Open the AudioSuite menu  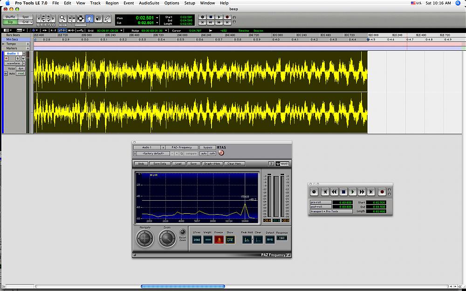(x=149, y=3)
